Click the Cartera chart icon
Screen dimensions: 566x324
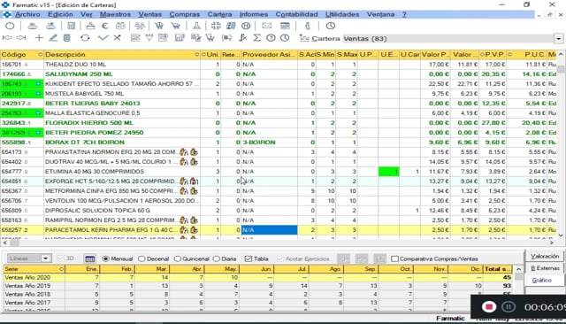point(304,38)
